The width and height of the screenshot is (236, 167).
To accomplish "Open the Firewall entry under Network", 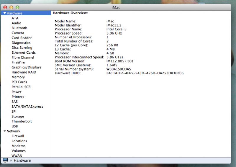I will pos(18,136).
